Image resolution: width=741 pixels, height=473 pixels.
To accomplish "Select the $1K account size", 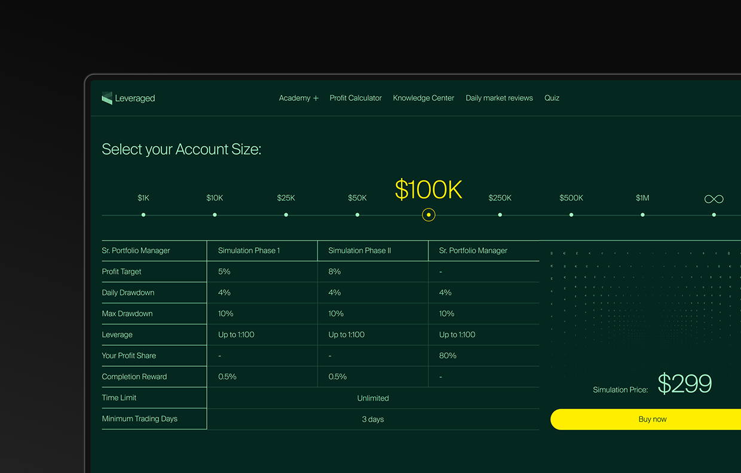I will click(x=143, y=214).
